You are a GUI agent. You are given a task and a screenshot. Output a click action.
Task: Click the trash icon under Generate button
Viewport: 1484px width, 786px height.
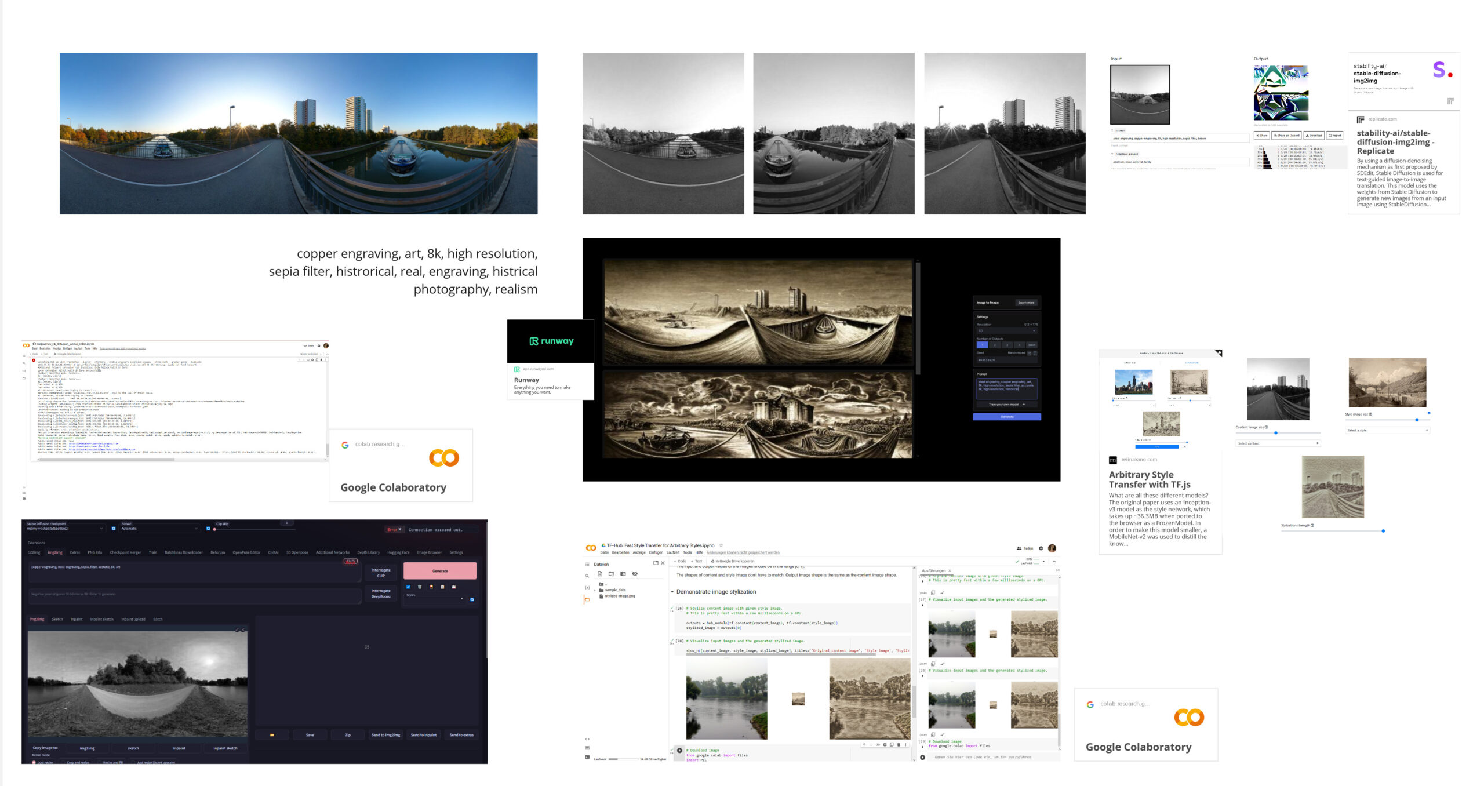click(420, 587)
